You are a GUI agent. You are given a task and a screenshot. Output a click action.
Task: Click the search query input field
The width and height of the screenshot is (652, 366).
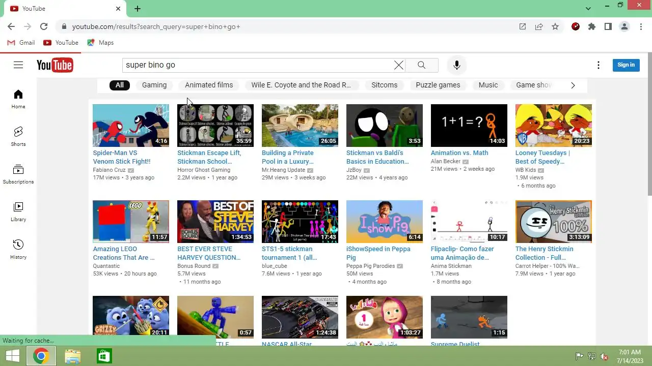(x=257, y=65)
